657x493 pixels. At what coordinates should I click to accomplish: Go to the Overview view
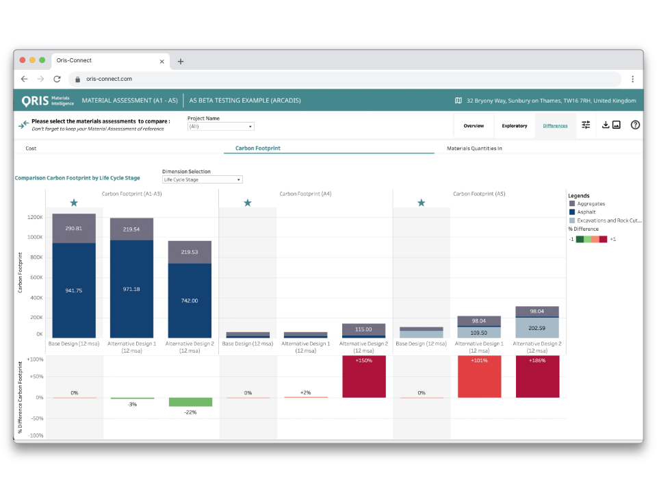[474, 126]
